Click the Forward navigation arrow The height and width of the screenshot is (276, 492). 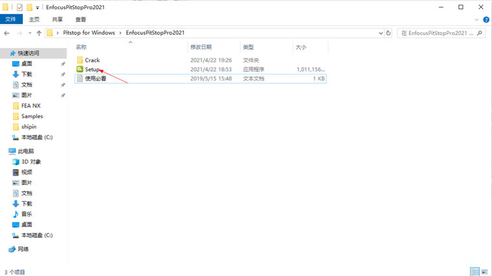coord(19,33)
